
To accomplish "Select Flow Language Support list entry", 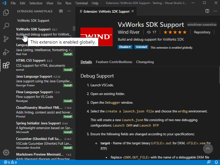I will (x=43, y=96).
